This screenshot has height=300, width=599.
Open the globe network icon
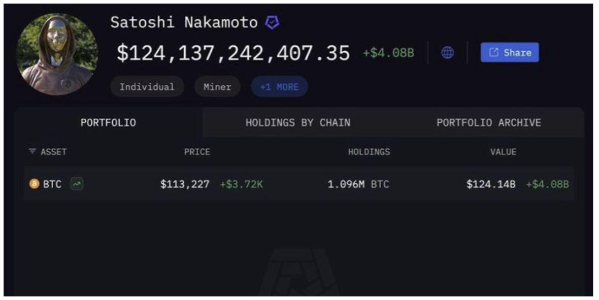click(x=447, y=52)
